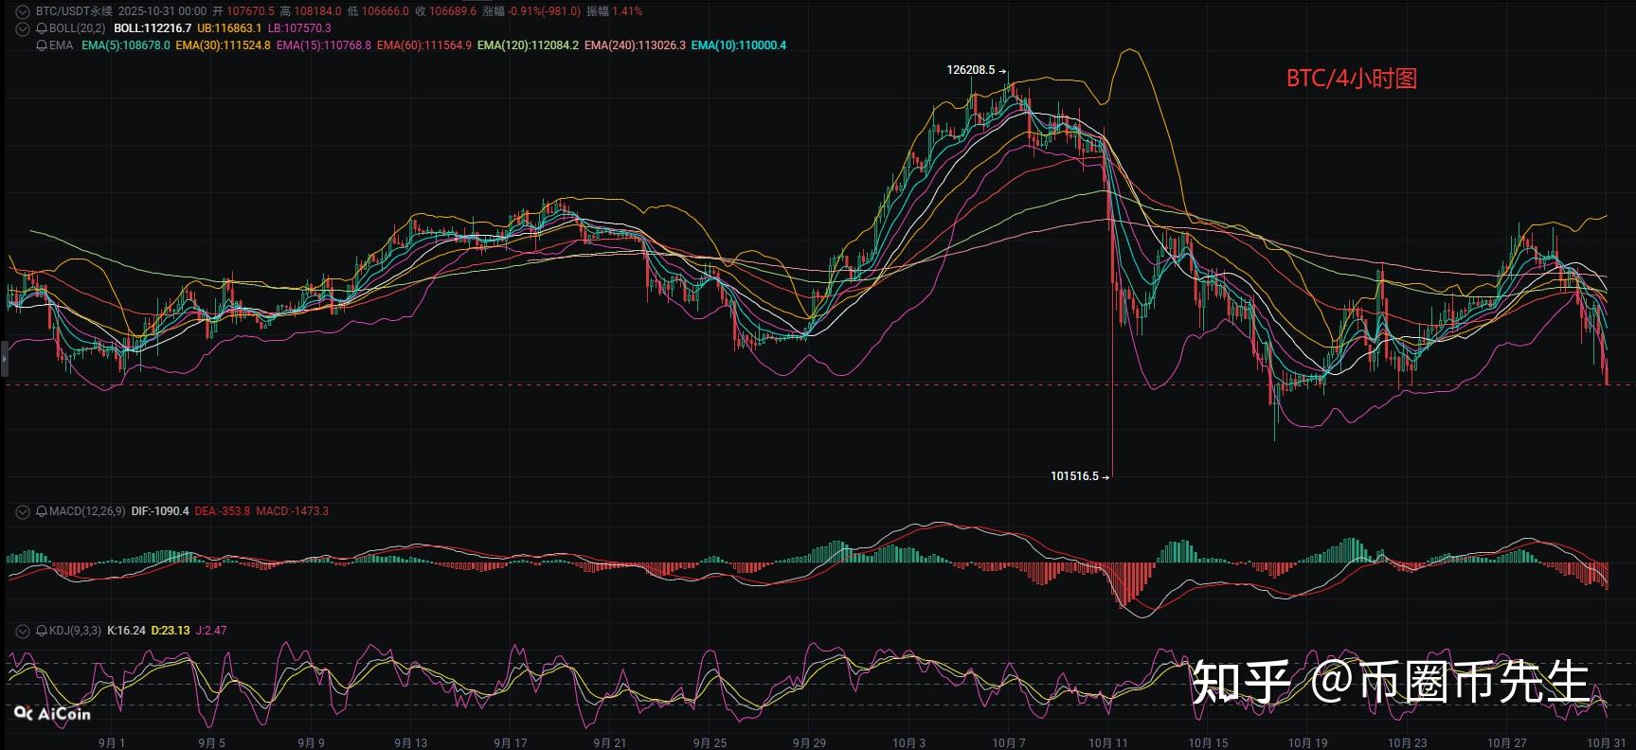Click the bell icon beside KDJ(9,3,3)
This screenshot has height=750, width=1636.
click(42, 631)
